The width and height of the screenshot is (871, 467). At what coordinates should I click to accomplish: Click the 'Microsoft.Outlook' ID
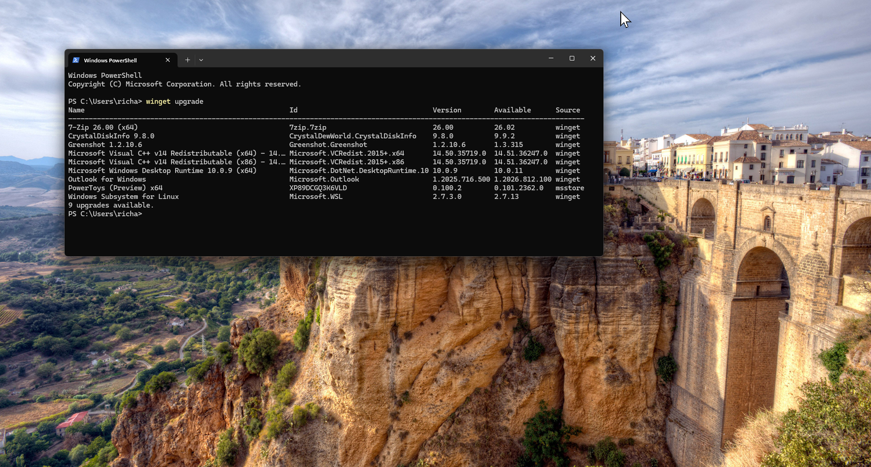pyautogui.click(x=324, y=179)
